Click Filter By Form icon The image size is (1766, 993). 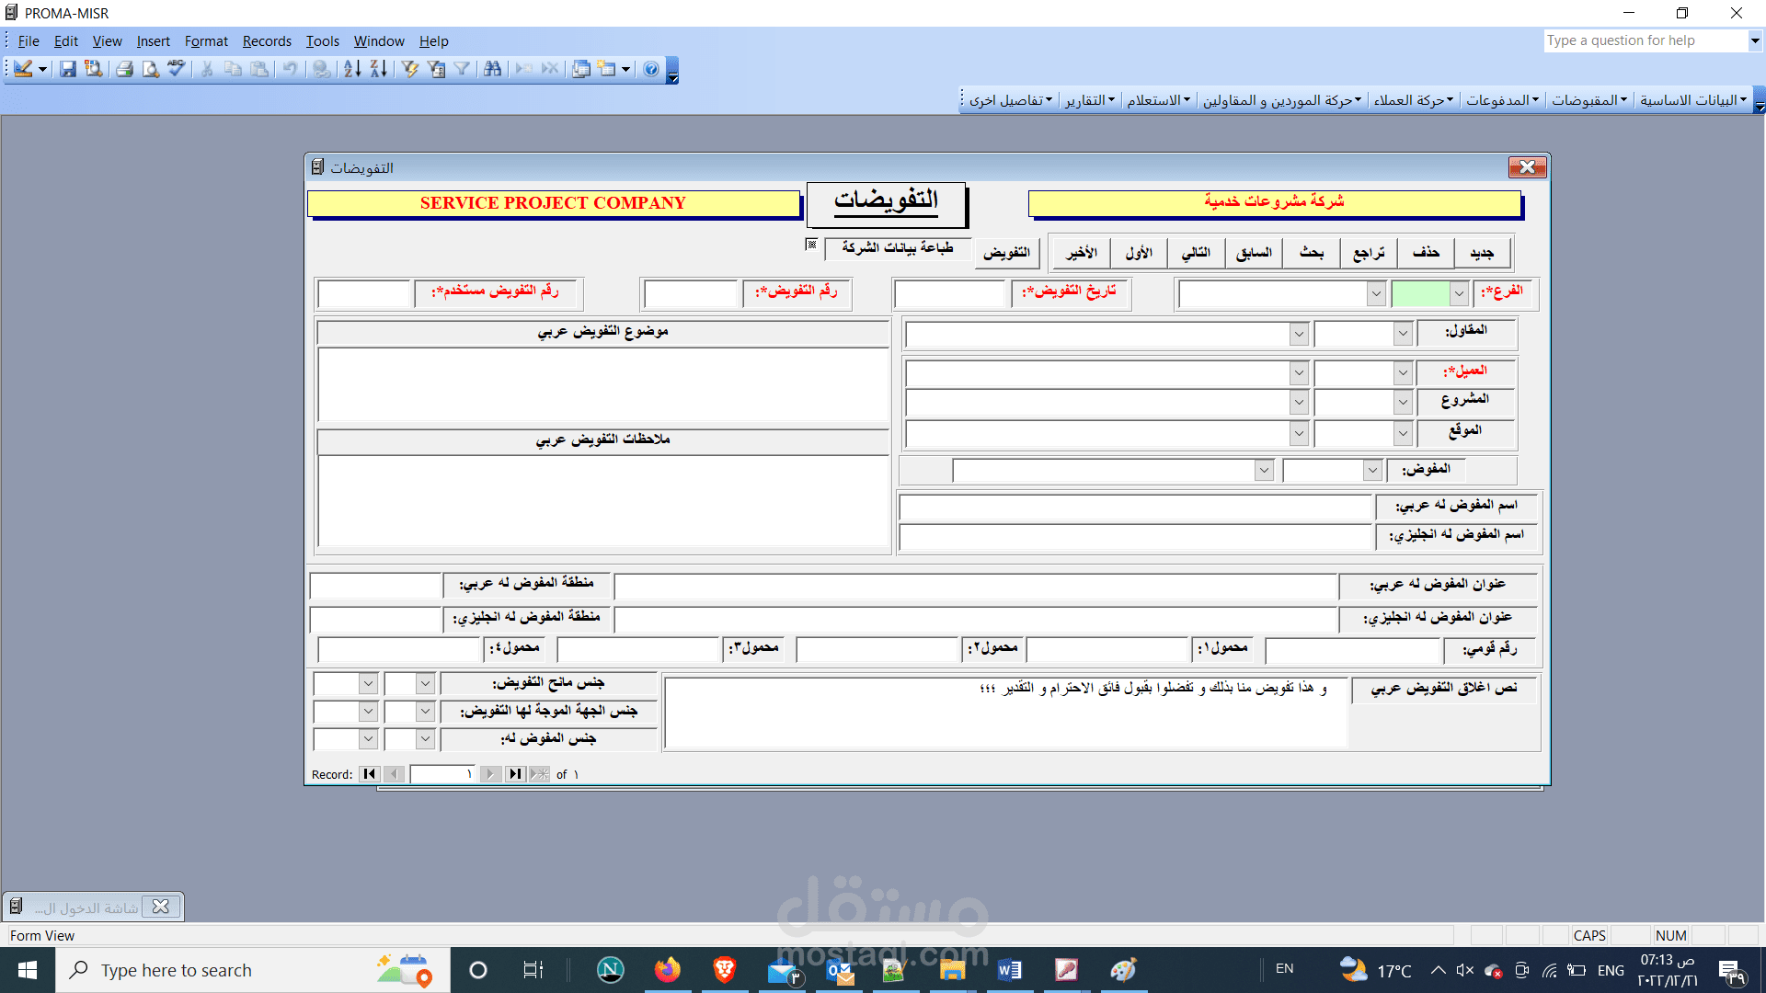[x=436, y=69]
